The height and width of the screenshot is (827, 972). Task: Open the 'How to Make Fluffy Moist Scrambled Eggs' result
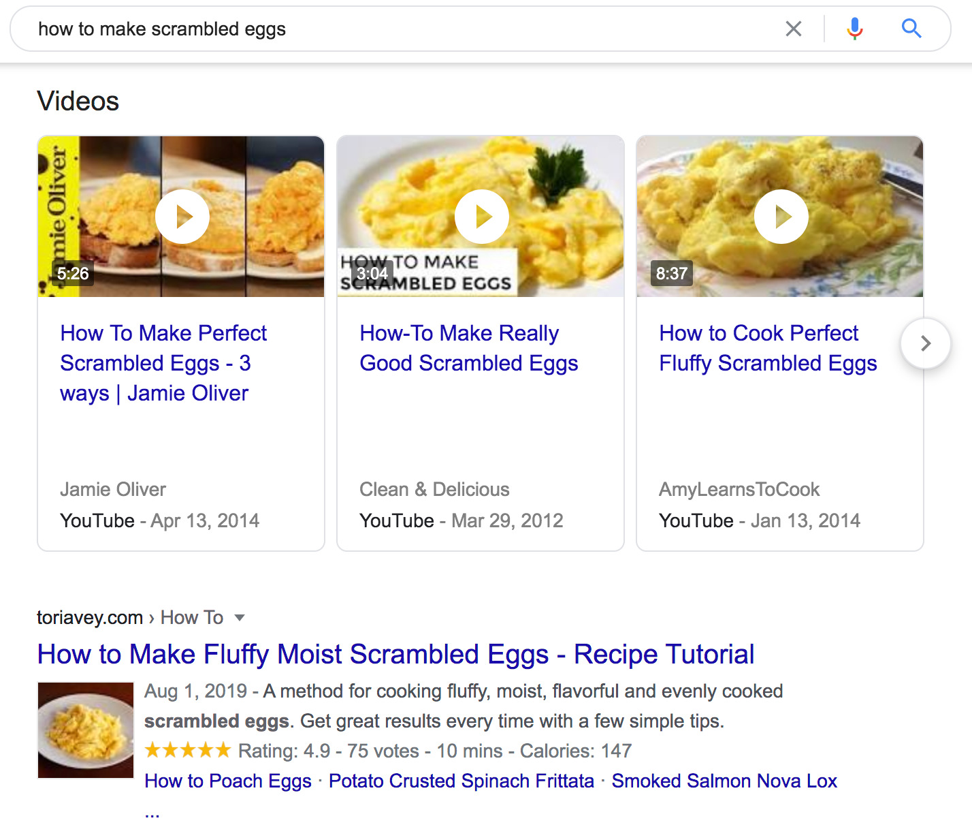click(395, 654)
